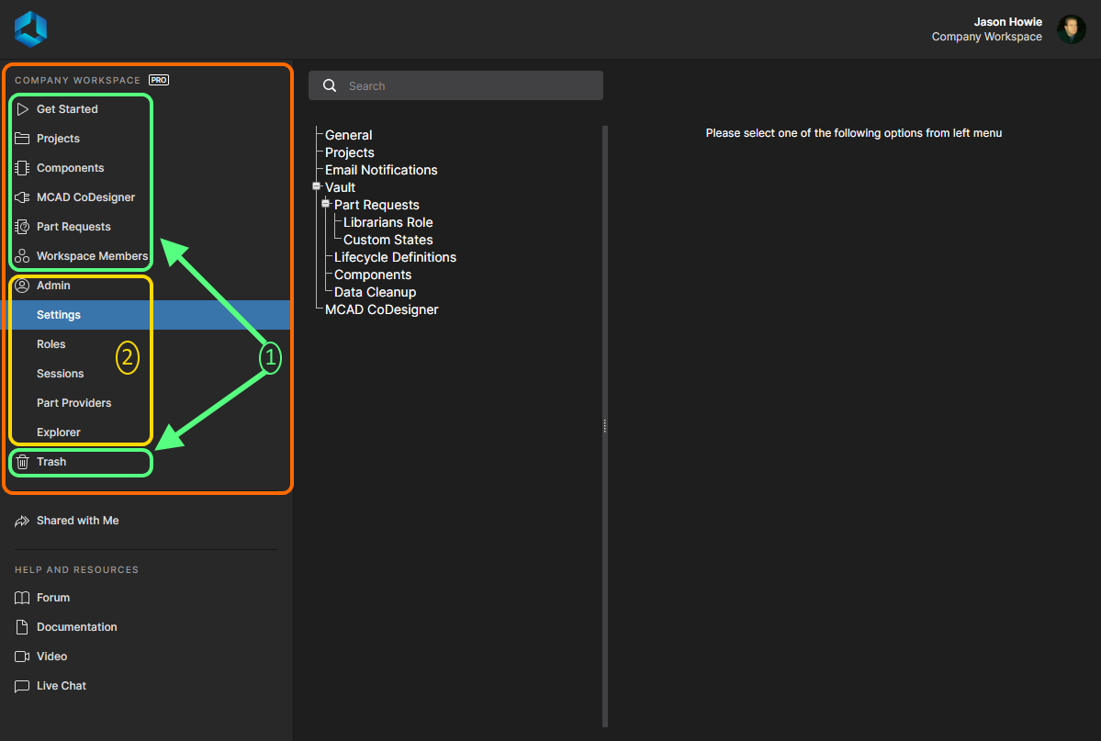Click the Part Requests icon
This screenshot has width=1101, height=741.
coord(22,227)
